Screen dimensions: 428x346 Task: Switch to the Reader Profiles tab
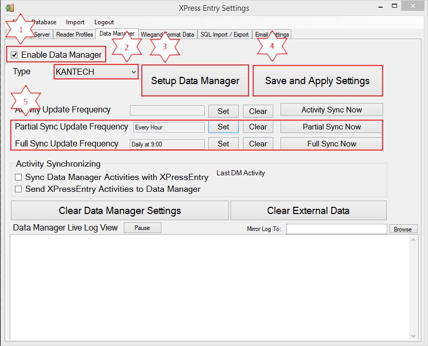coord(75,35)
